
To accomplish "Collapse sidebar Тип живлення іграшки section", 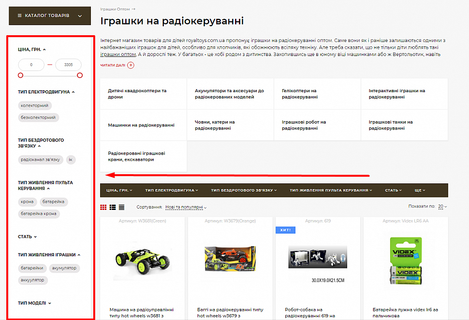I will [49, 255].
